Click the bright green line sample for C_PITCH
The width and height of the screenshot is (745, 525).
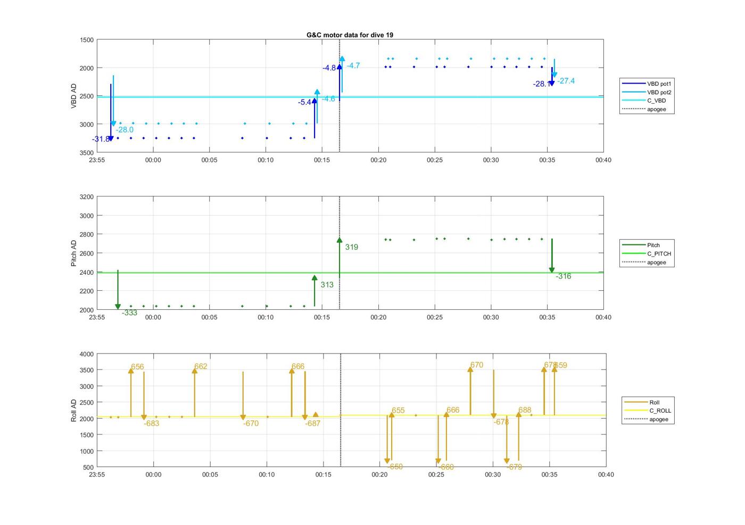[633, 253]
